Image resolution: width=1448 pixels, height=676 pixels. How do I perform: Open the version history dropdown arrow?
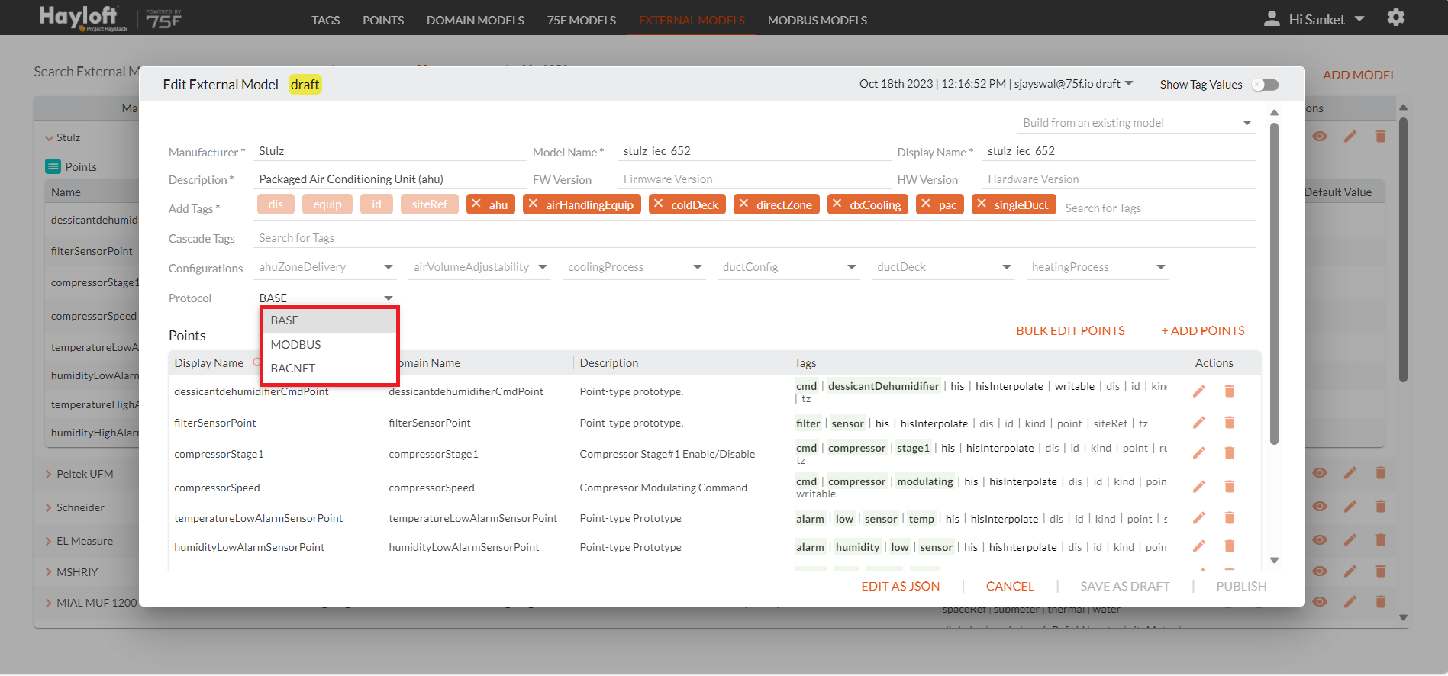point(1130,83)
